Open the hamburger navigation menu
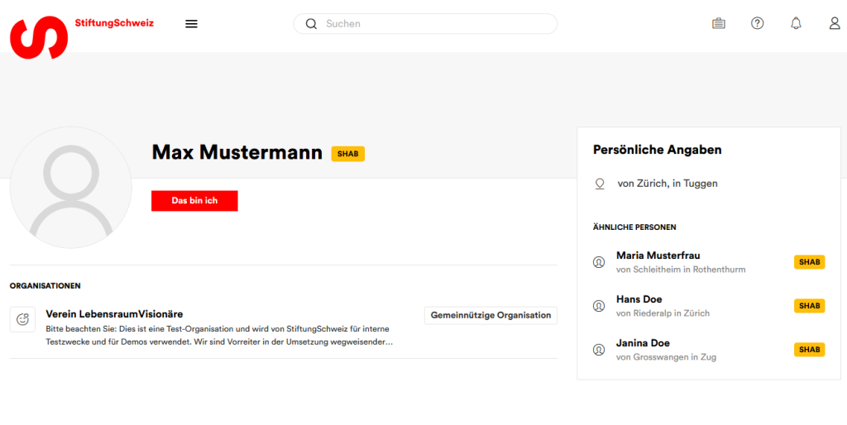 click(x=191, y=24)
